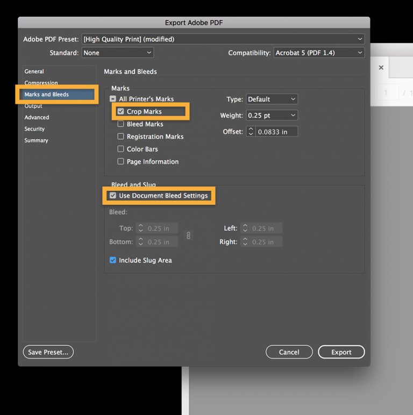Click the Top bleed stepper

click(140, 228)
